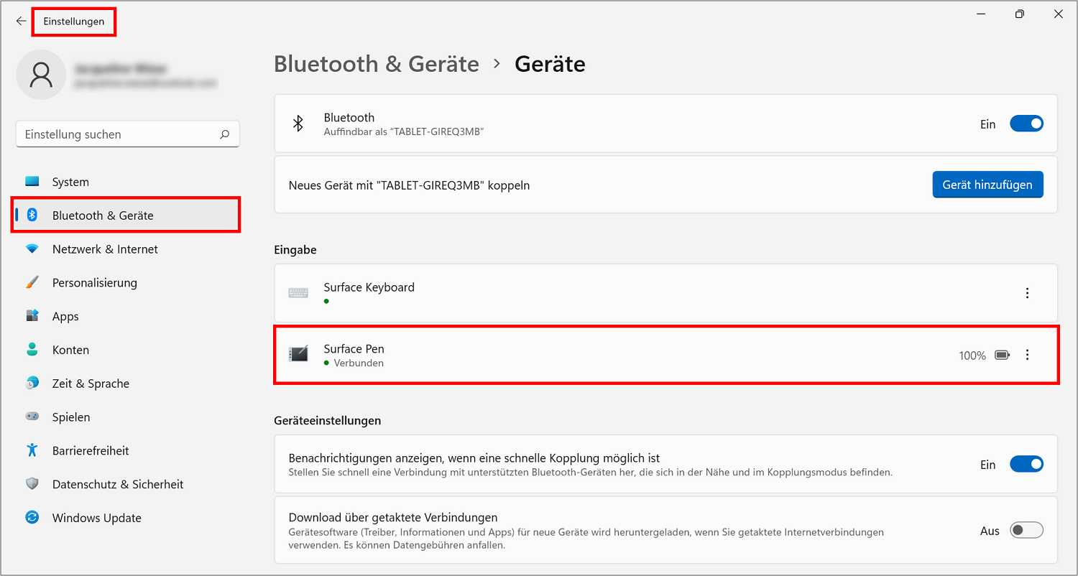Click the Windows Update sync icon
The image size is (1078, 576).
pos(32,517)
